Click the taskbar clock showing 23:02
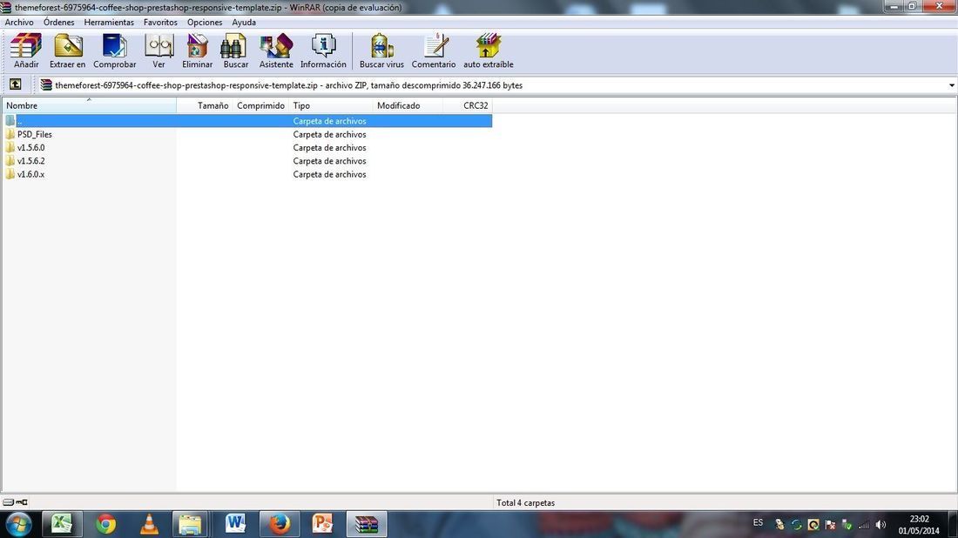The image size is (958, 538). coord(919,519)
